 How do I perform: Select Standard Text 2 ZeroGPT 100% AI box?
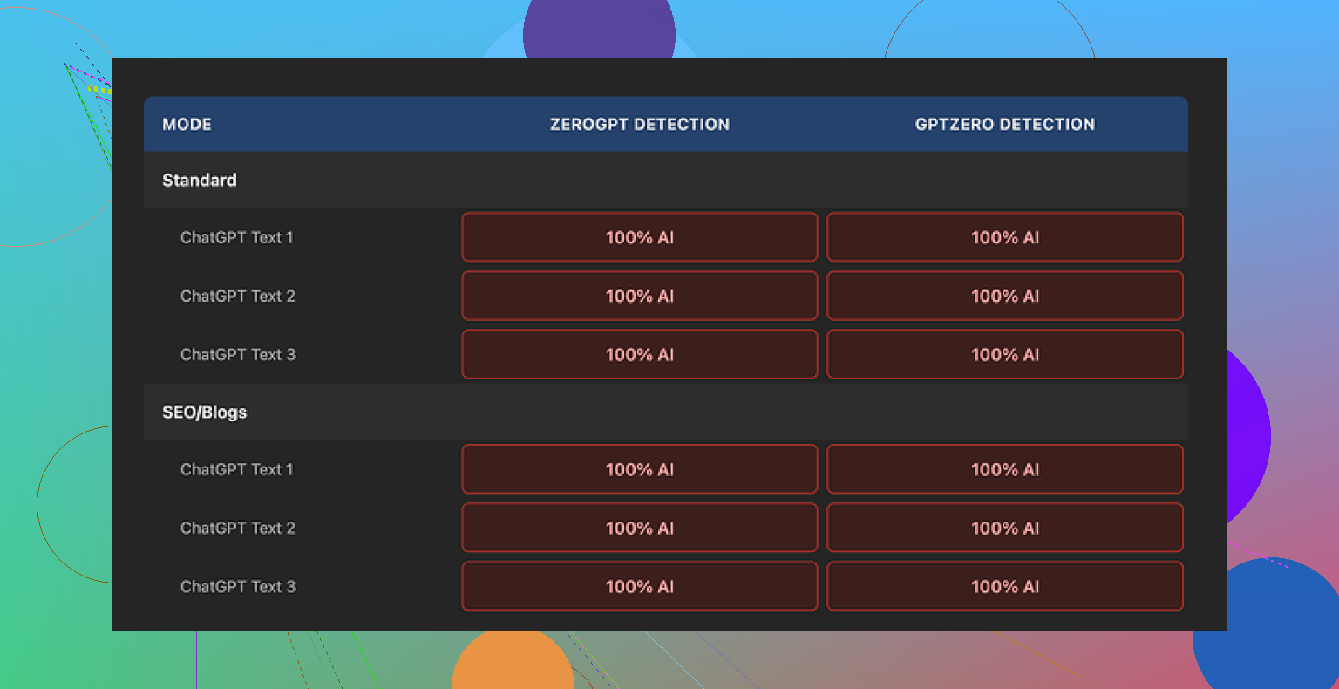tap(639, 296)
